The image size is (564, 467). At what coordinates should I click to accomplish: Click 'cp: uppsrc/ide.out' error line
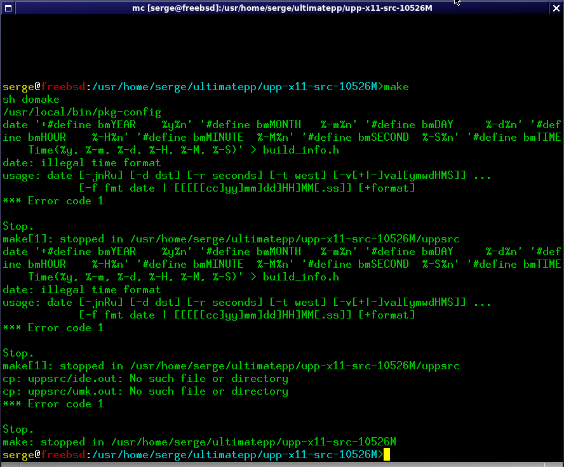tap(145, 379)
